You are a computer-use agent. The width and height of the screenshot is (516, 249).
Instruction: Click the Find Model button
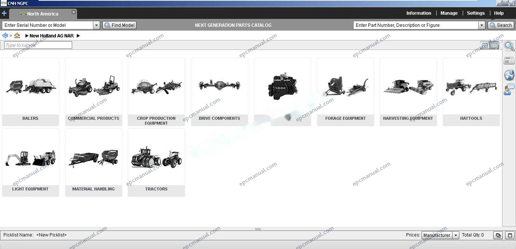[x=119, y=25]
